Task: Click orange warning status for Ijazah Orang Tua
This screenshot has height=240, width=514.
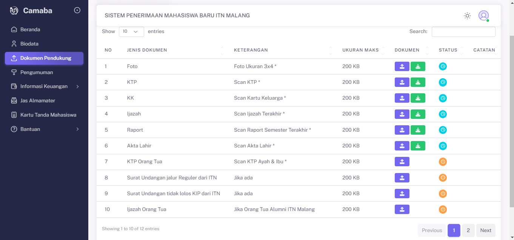Action: pos(443,210)
